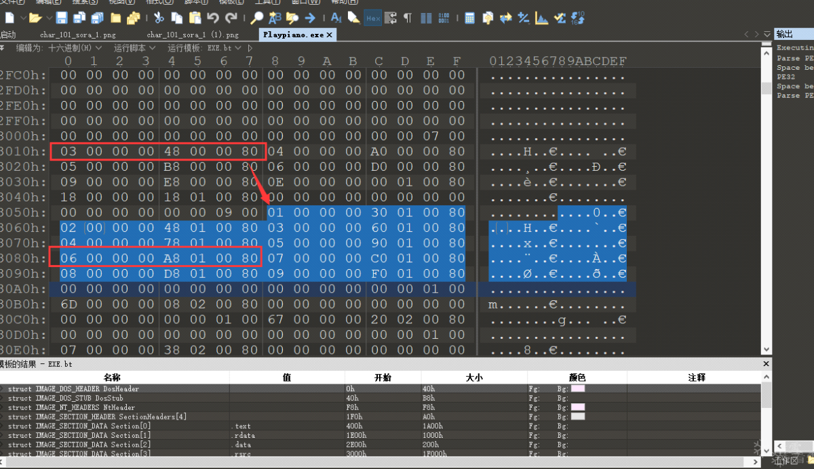This screenshot has height=469, width=814.
Task: Paste using the clipboard icon
Action: coord(195,18)
